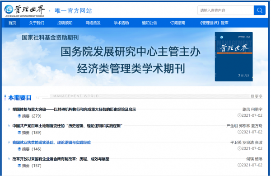Open the 首页 navigation tab
This screenshot has height=176, width=271.
click(x=12, y=23)
